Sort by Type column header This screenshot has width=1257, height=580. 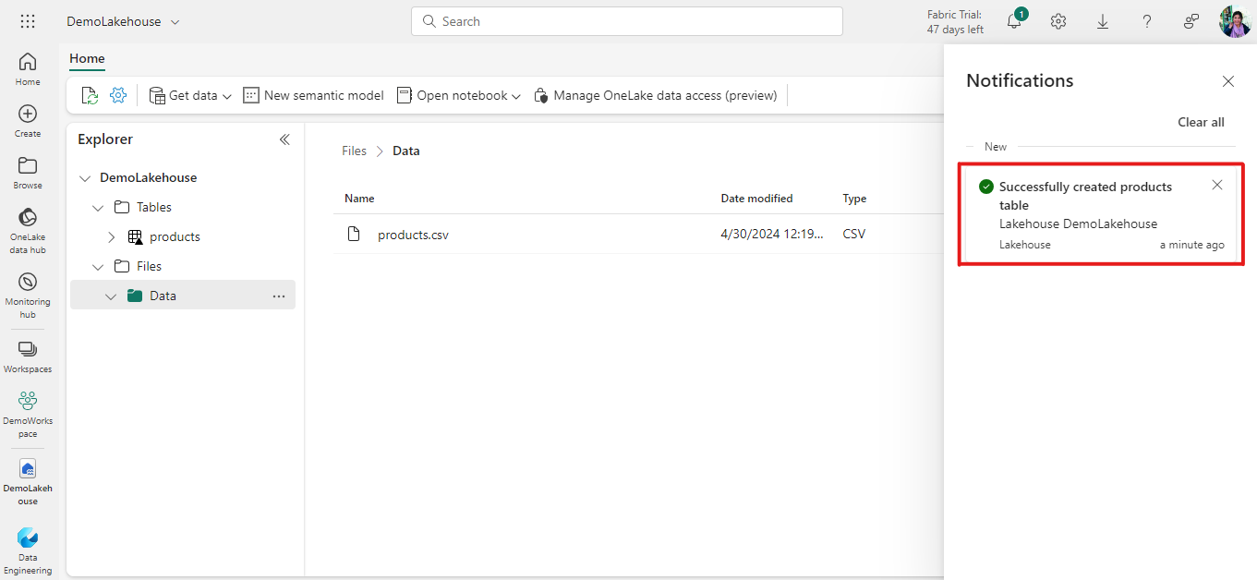click(854, 199)
